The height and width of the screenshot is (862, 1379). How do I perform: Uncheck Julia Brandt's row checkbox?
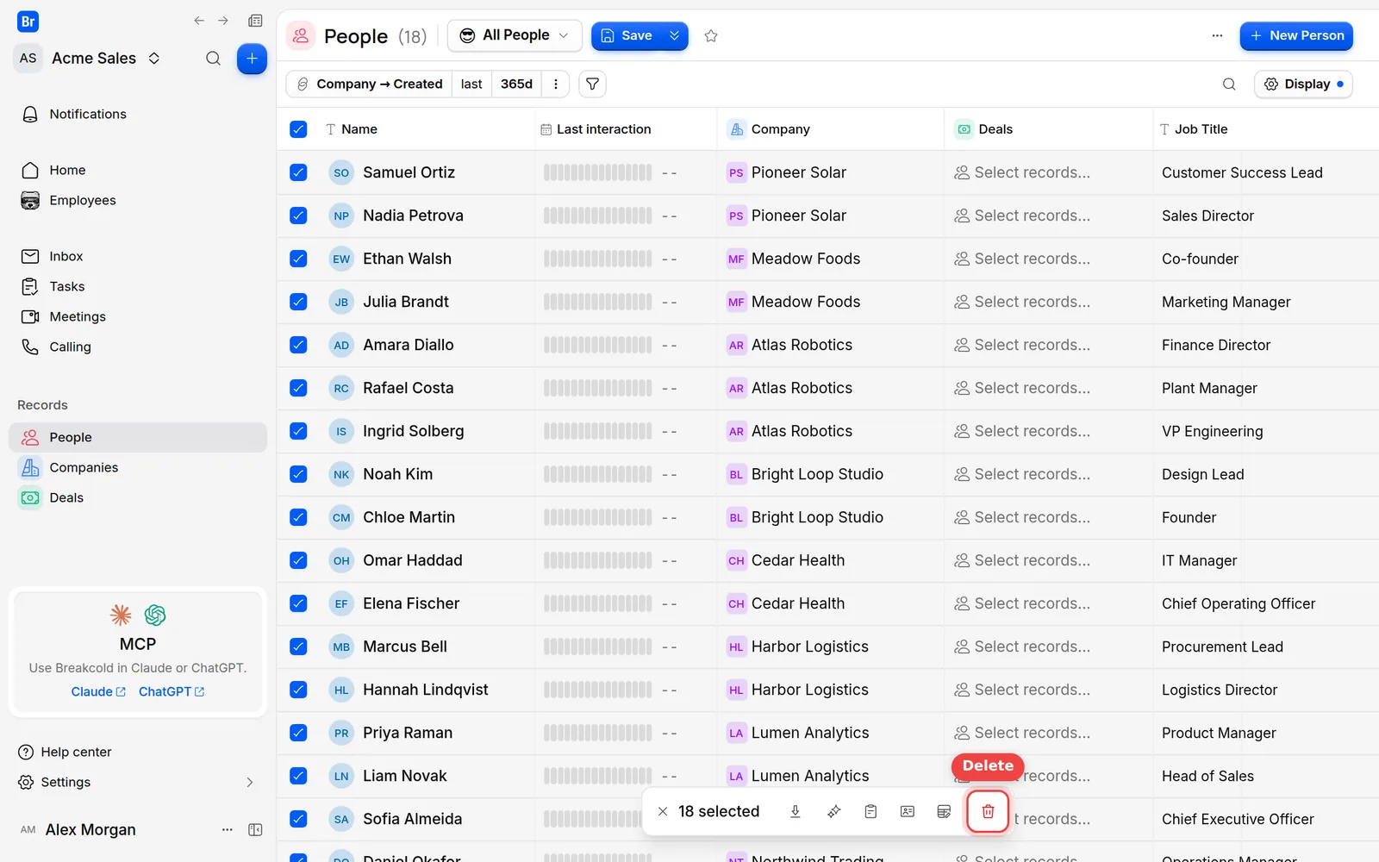tap(298, 302)
